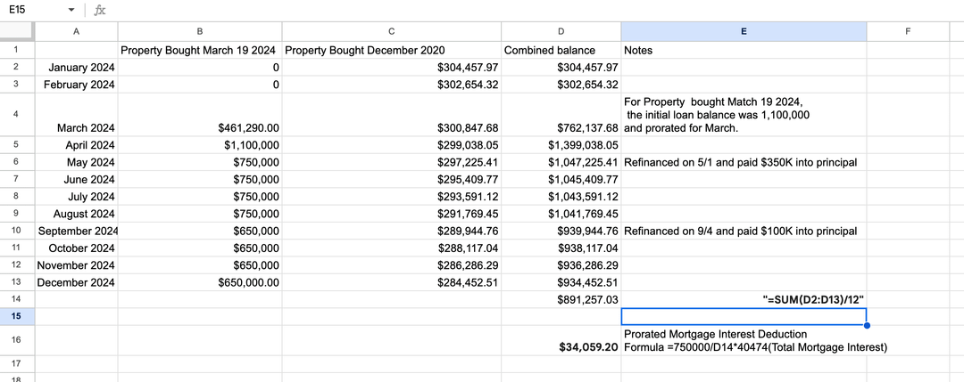Screen dimensions: 964x382
Task: Click the May 2024 refinance note cell
Action: point(744,162)
